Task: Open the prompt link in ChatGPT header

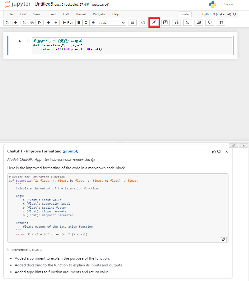Action: pyautogui.click(x=71, y=151)
